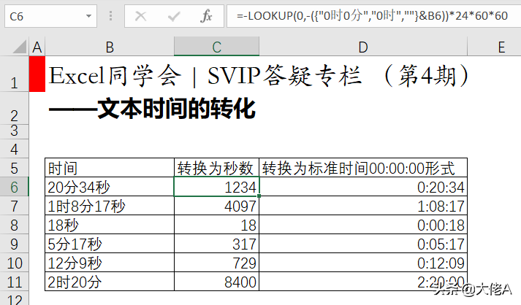Select row 6 header

click(x=15, y=187)
